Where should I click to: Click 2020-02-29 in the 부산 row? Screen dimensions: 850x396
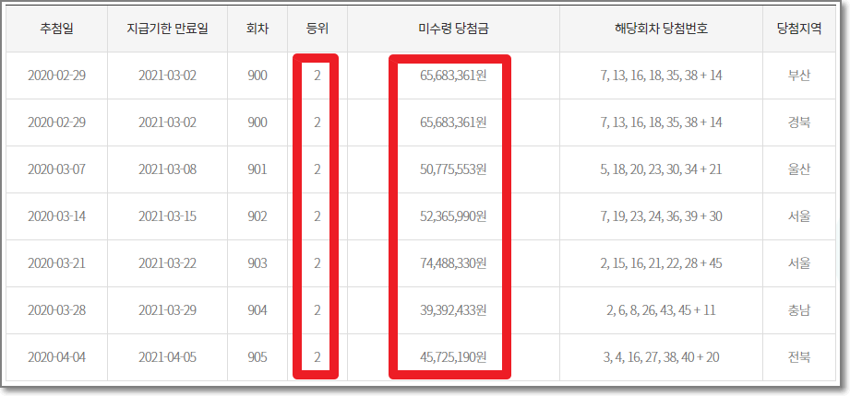56,76
